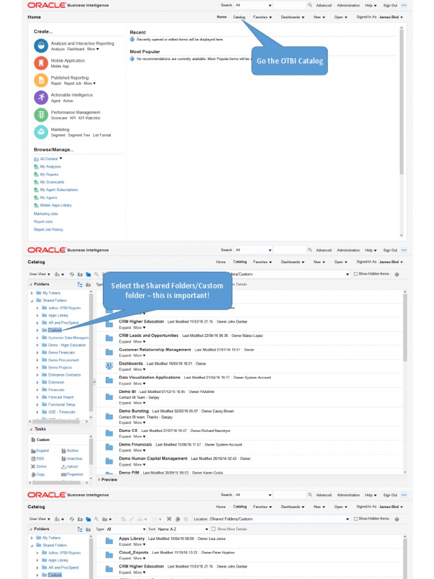
Task: Click the search icon in bottom Catalog toolbar
Action: [96, 519]
